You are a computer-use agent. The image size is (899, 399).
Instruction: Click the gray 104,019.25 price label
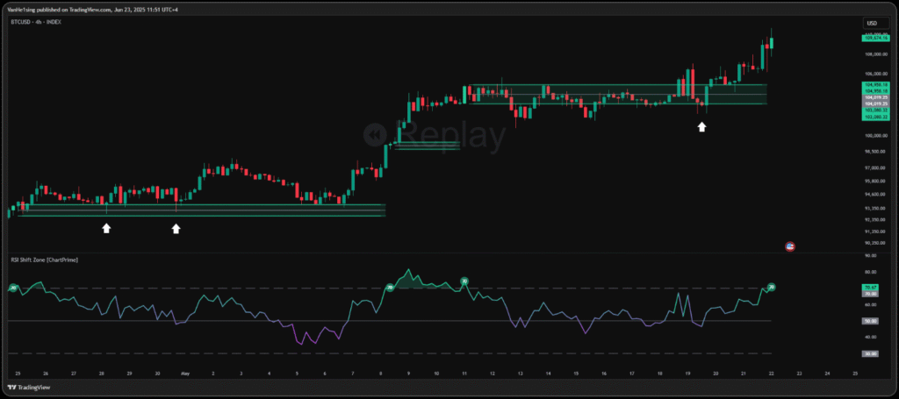click(876, 96)
